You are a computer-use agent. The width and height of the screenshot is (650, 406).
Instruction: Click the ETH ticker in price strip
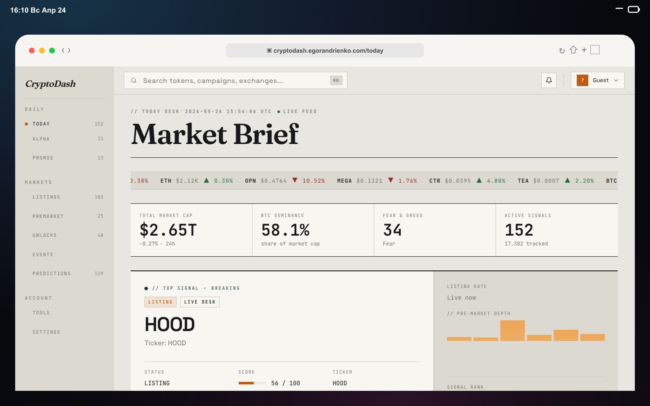pyautogui.click(x=196, y=181)
